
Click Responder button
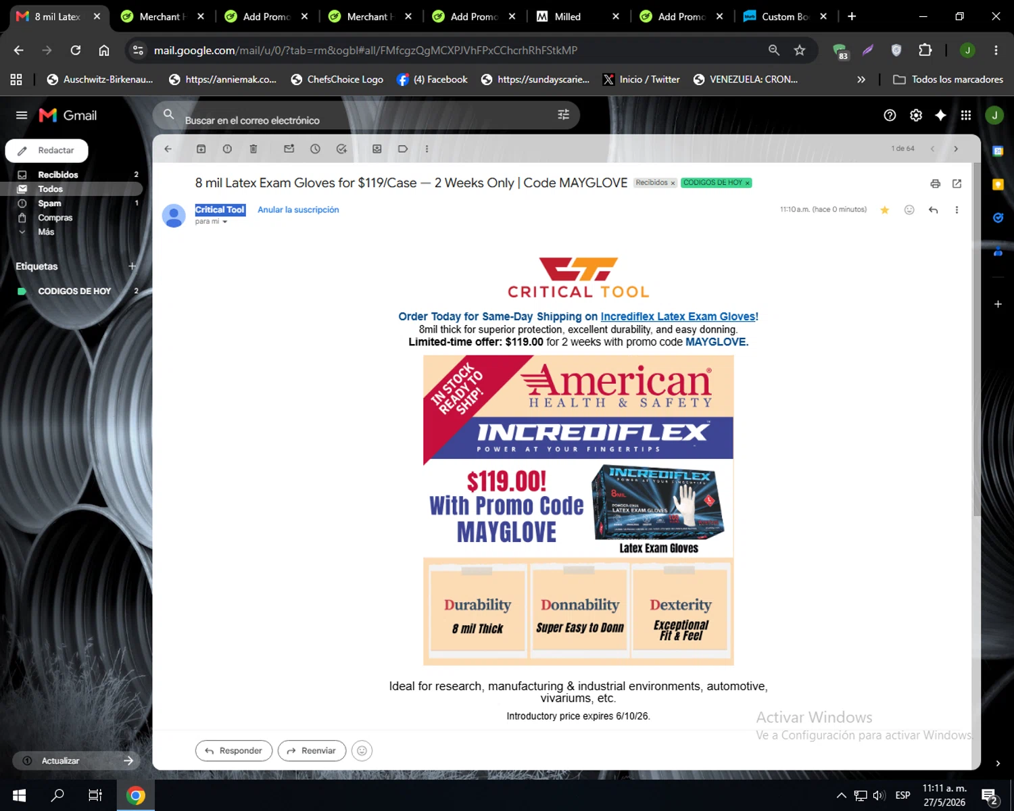click(x=234, y=751)
